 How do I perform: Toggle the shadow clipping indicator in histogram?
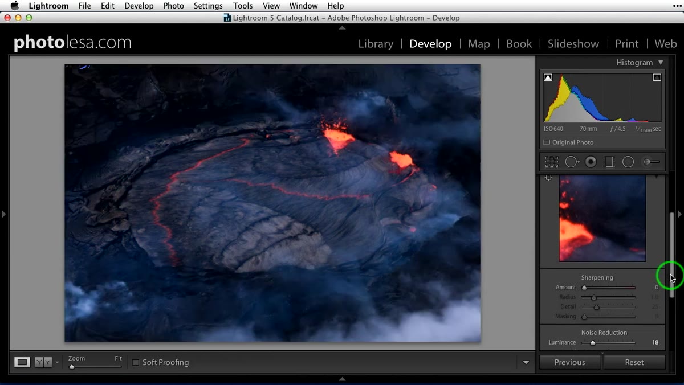tap(548, 77)
